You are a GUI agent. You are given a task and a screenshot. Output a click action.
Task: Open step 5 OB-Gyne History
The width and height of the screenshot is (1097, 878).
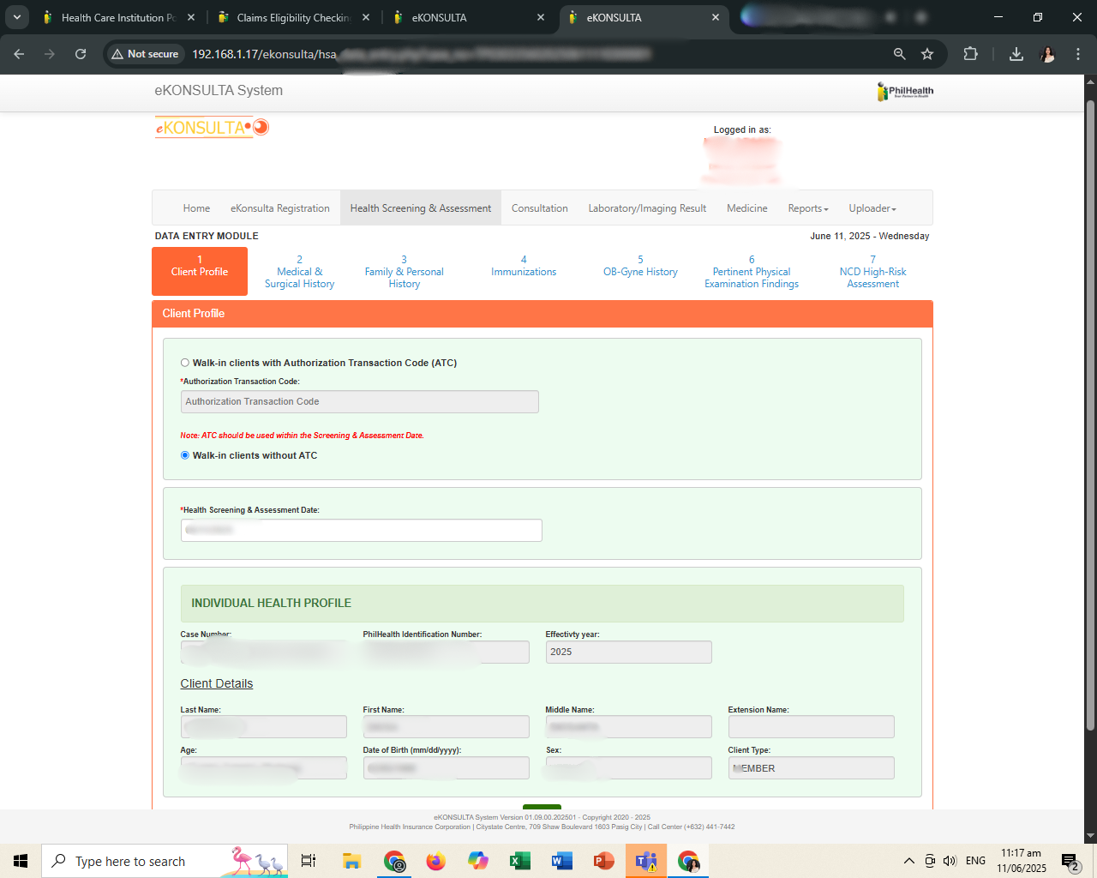[640, 266]
